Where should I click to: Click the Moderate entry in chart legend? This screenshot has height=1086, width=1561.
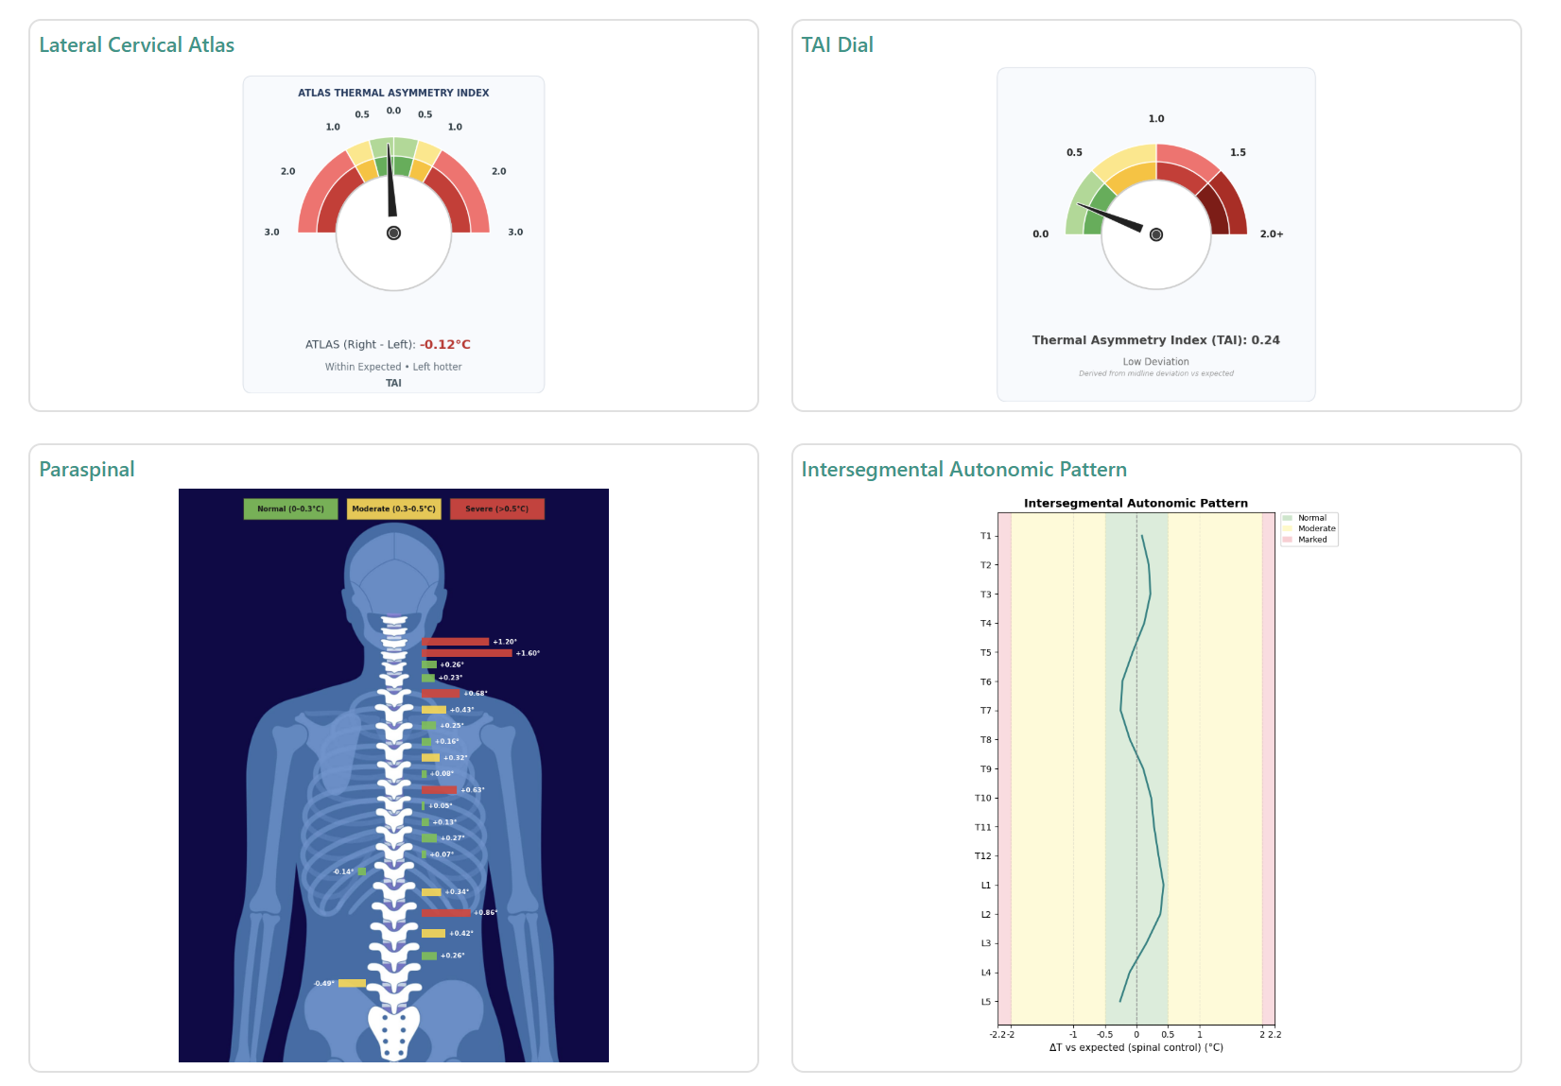1316,528
